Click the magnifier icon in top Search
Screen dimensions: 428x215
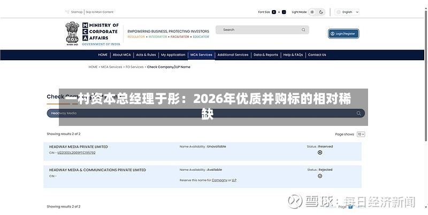pos(303,30)
